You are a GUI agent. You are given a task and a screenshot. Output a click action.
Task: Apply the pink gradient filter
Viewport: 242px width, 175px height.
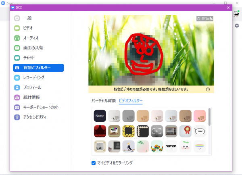(200, 116)
